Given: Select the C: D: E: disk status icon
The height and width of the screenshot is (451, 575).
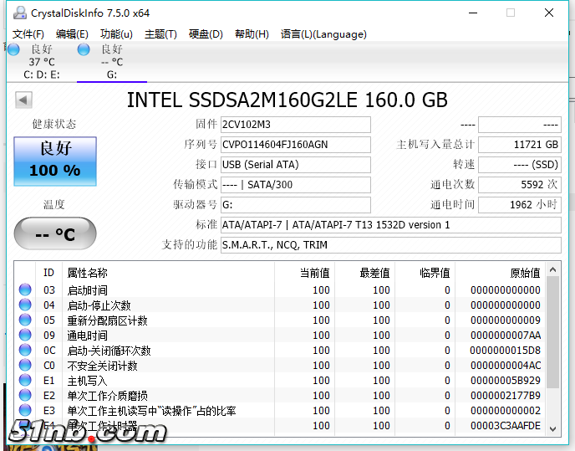Looking at the screenshot, I should tap(13, 49).
